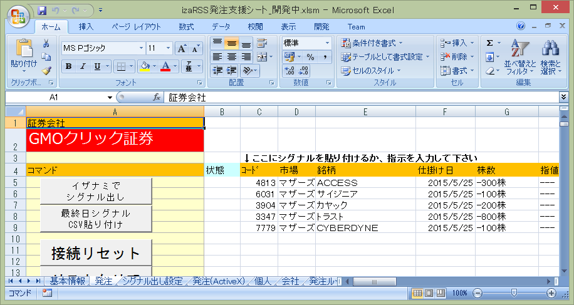
Task: Click the 接続リセット button
Action: point(96,253)
